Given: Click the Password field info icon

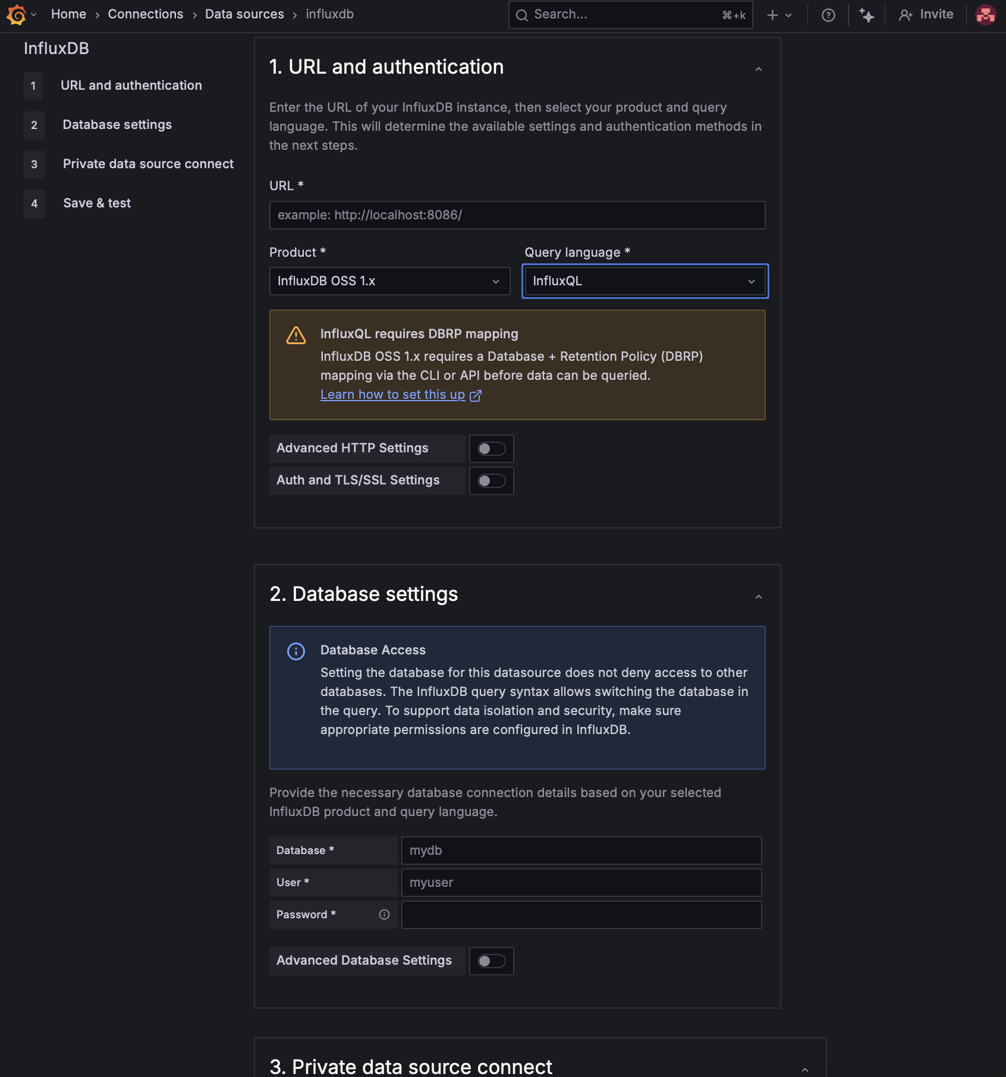Looking at the screenshot, I should 383,915.
